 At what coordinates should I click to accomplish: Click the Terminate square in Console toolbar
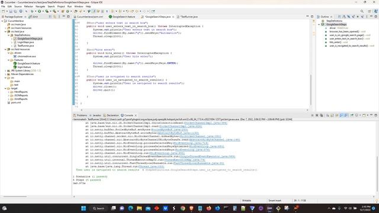tap(312, 115)
